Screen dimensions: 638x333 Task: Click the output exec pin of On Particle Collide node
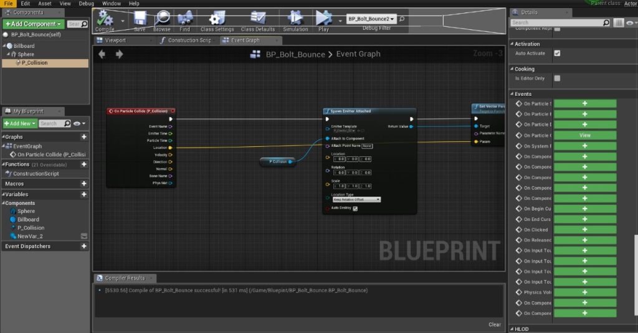coord(171,119)
